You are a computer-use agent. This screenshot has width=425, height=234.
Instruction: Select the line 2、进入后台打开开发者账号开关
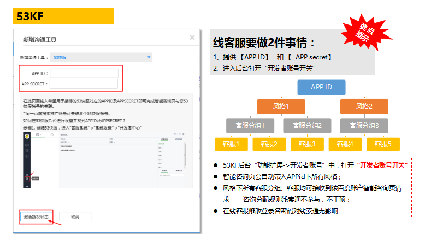pos(263,68)
